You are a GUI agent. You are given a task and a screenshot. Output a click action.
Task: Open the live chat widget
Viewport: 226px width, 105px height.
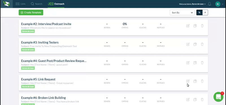[218, 97]
